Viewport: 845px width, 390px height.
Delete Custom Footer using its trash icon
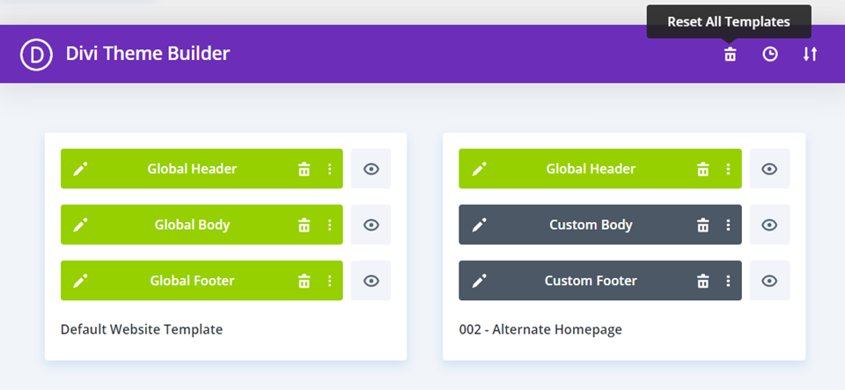(x=702, y=282)
